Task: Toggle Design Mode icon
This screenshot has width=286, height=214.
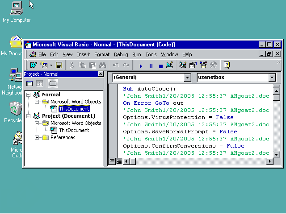Action: pyautogui.click(x=170, y=65)
